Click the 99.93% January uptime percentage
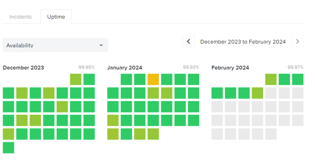The height and width of the screenshot is (167, 315). [x=191, y=67]
